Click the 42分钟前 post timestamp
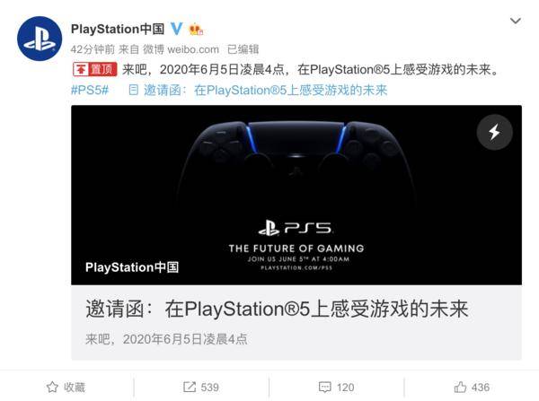 coord(93,49)
